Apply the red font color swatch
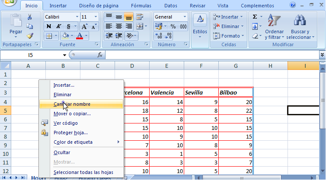 (x=79, y=36)
